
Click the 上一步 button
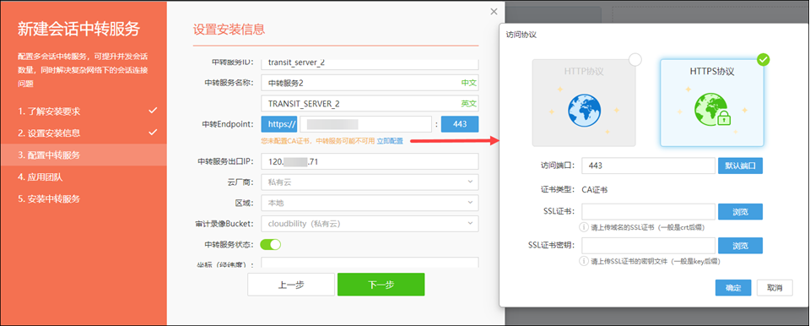pos(291,285)
